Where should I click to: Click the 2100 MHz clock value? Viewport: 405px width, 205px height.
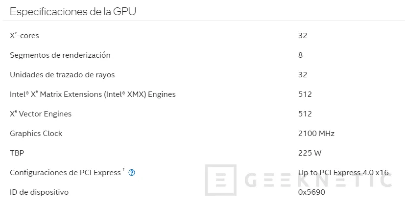[316, 134]
